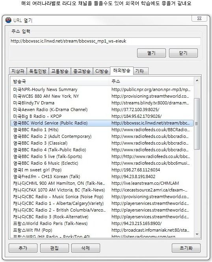This screenshot has height=262, width=212.
Task: Click the 삭제 button
Action: tap(86, 248)
